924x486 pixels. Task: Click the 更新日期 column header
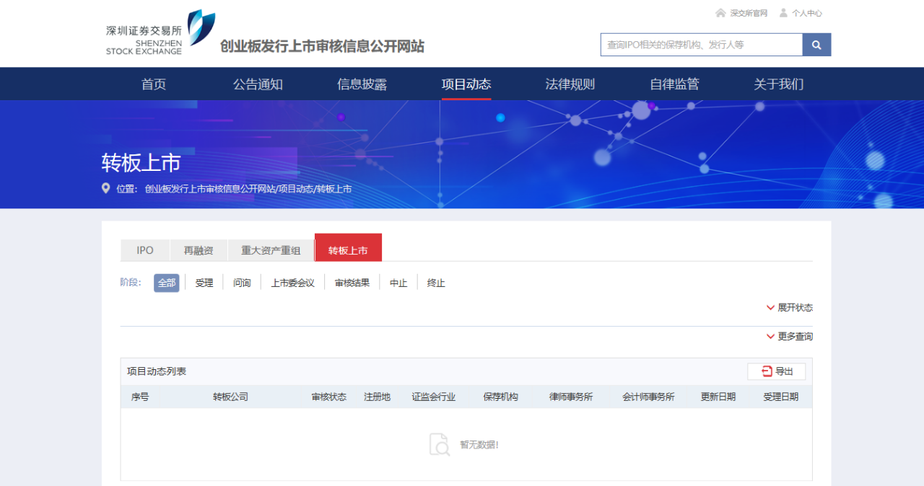pos(718,397)
